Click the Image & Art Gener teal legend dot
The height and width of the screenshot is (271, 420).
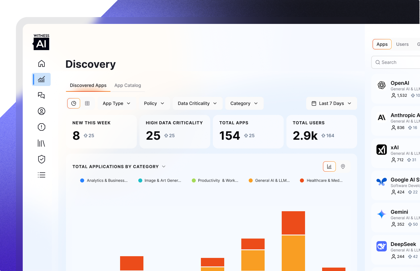[x=140, y=180]
